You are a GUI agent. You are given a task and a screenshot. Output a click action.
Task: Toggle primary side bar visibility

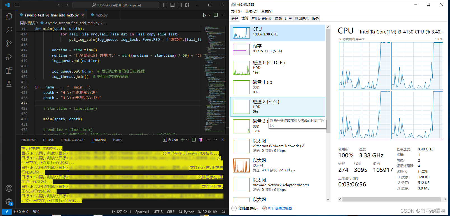tap(165, 5)
